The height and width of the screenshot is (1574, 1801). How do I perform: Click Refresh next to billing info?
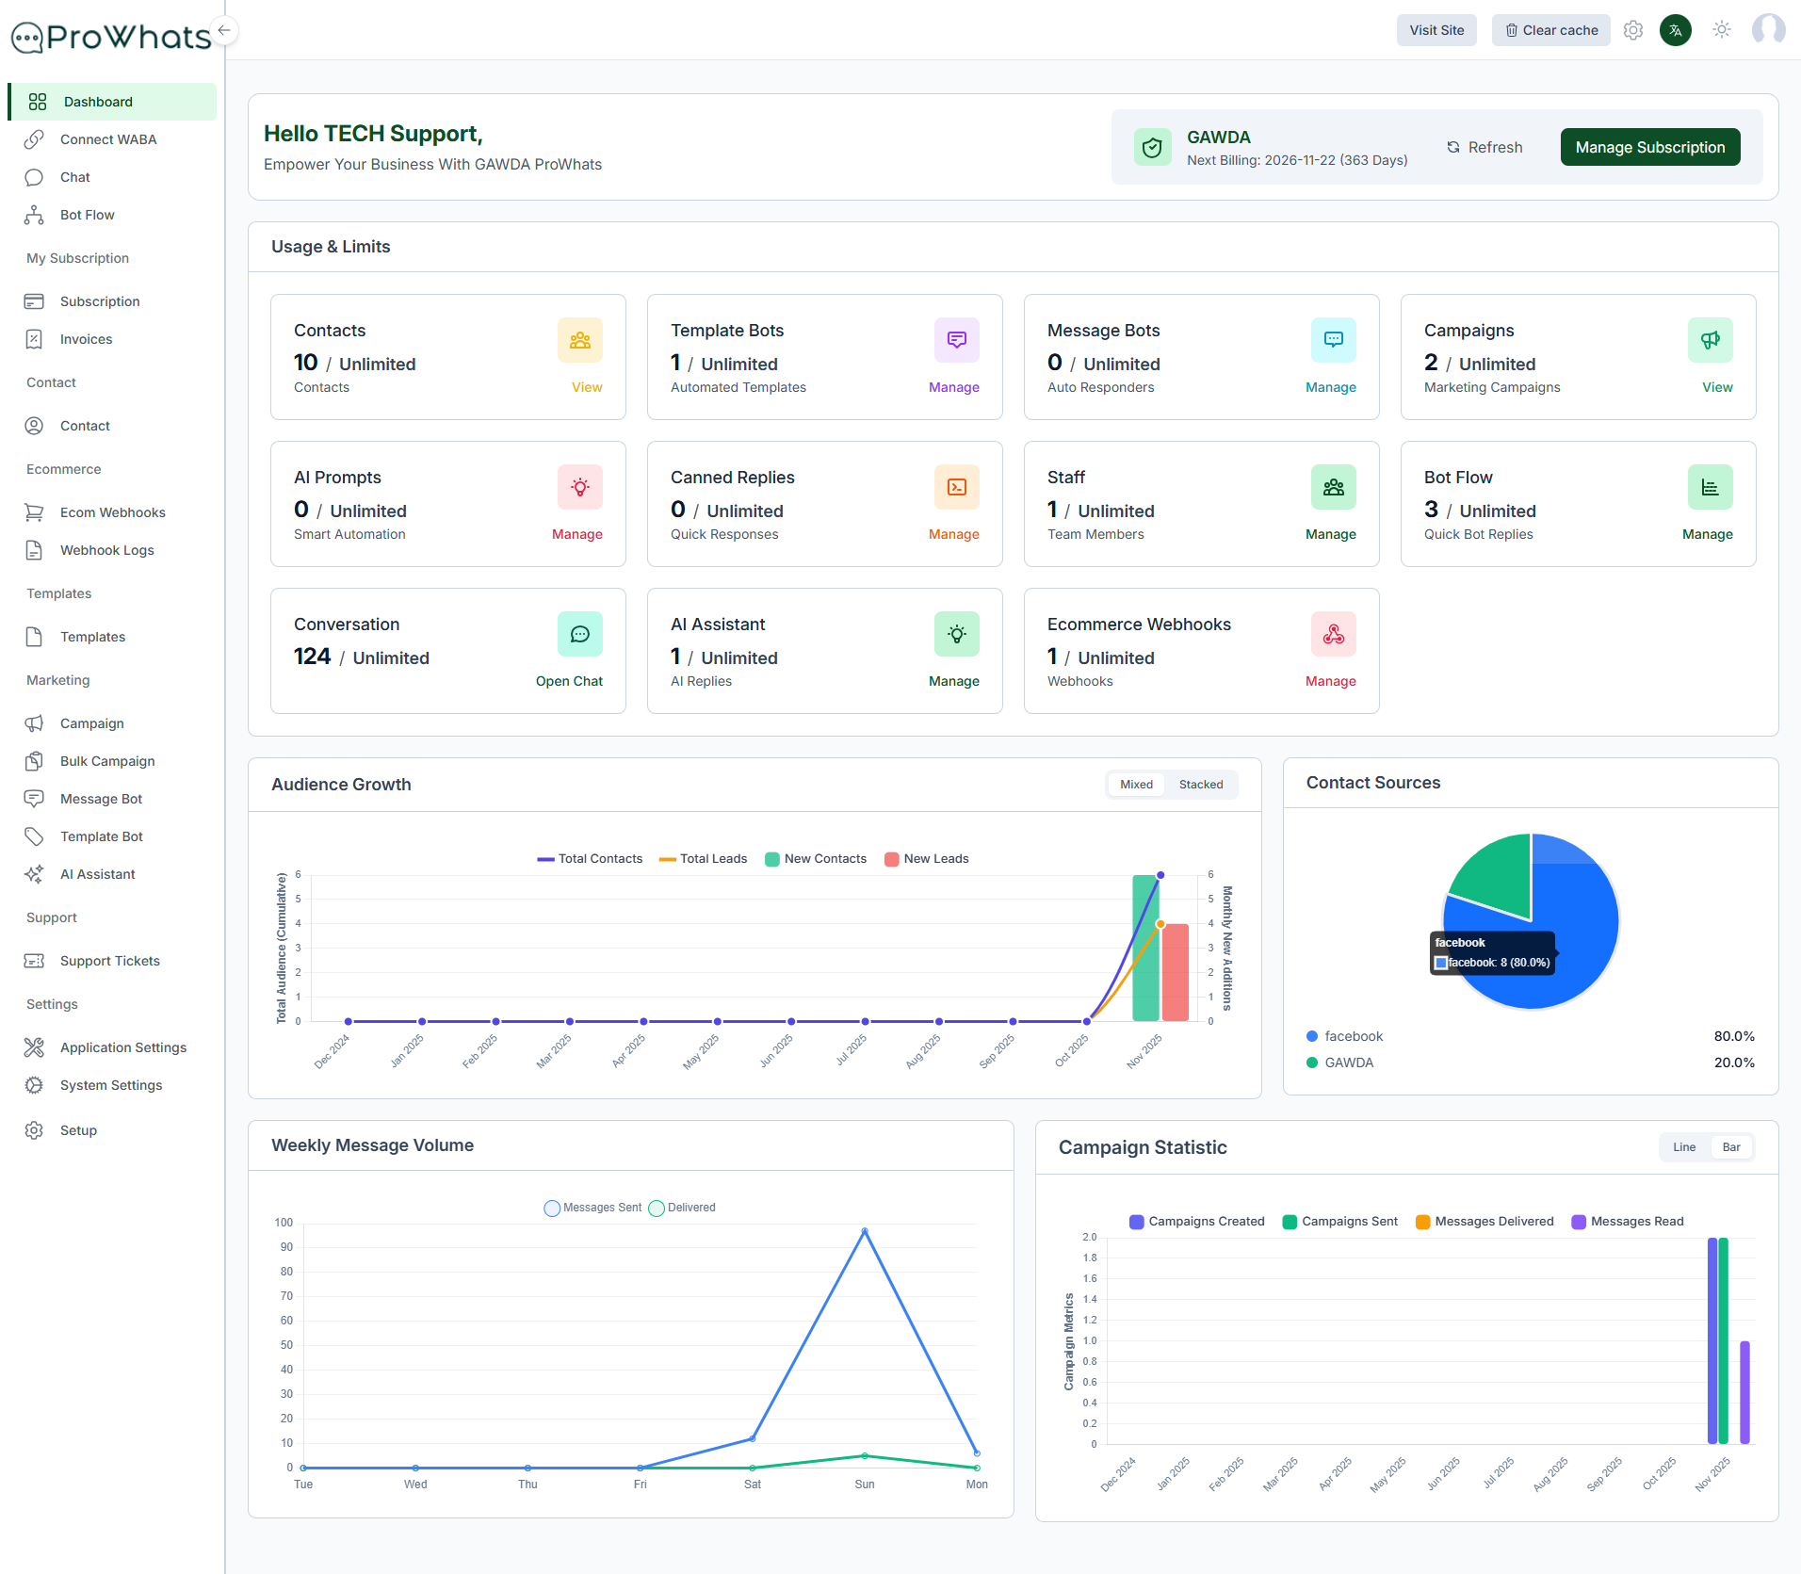1485,147
